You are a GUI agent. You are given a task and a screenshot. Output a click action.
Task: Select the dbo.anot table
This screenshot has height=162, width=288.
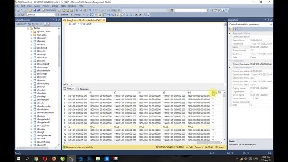(41, 38)
